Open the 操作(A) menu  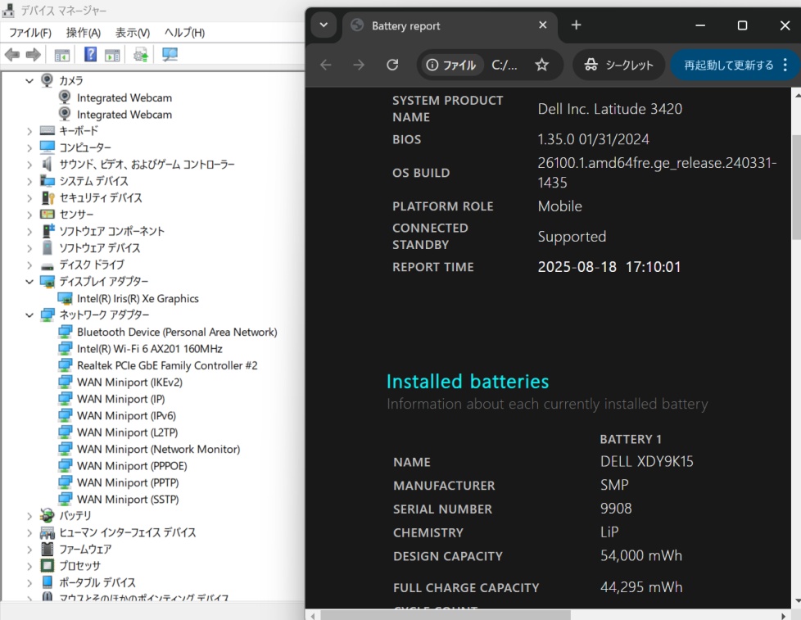[x=84, y=33]
